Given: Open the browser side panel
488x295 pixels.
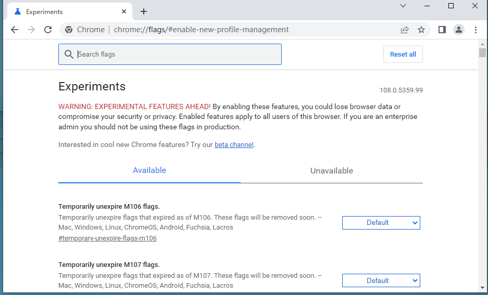Looking at the screenshot, I should (x=442, y=30).
